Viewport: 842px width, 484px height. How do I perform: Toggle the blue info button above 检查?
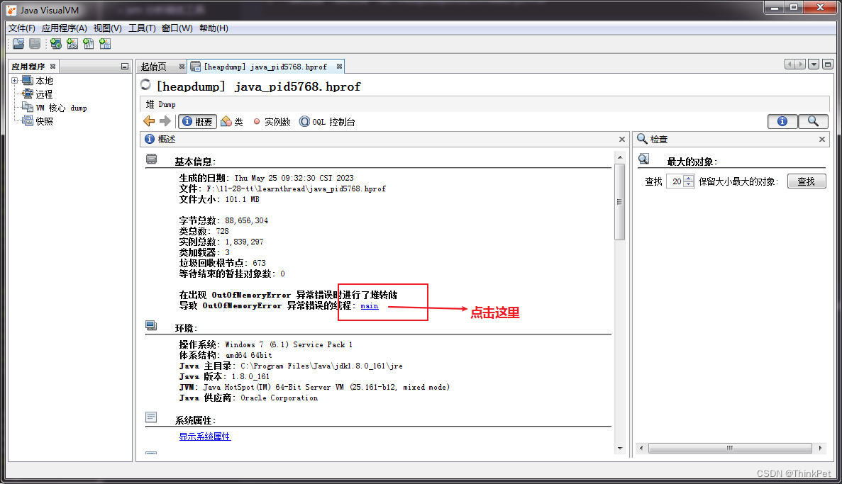click(782, 121)
